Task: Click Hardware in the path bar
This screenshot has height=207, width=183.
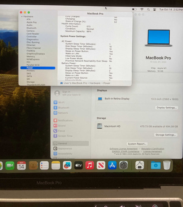Action: point(95,83)
